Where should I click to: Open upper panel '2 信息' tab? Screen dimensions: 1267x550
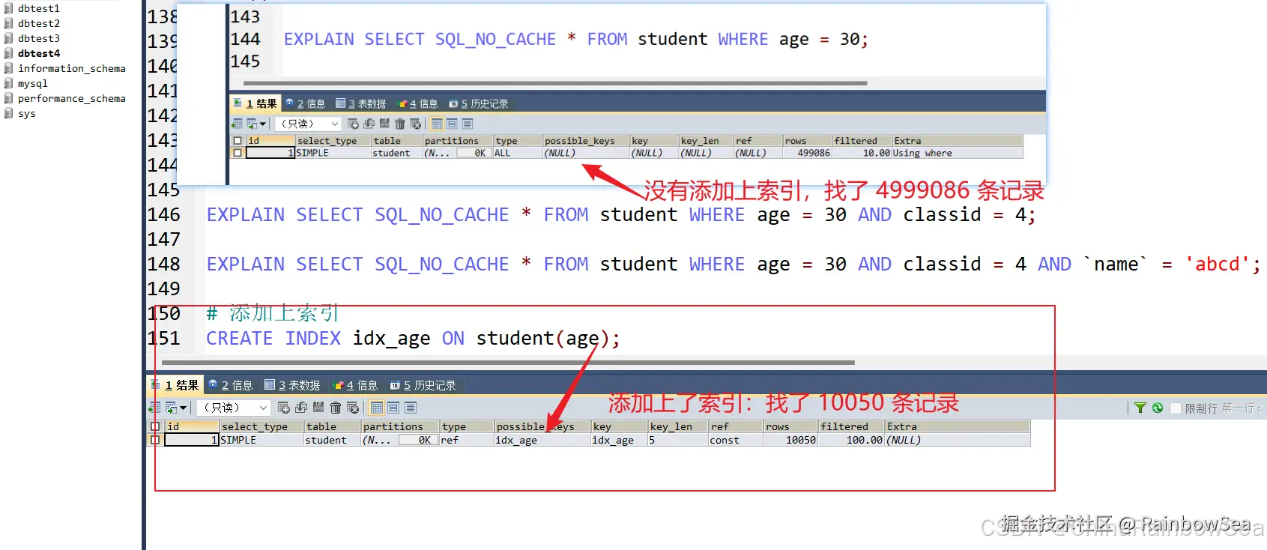tap(306, 103)
